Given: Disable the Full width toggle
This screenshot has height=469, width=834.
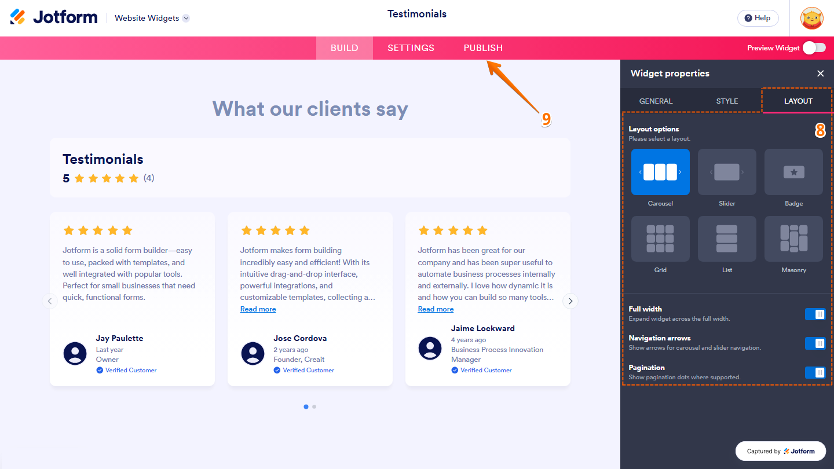Looking at the screenshot, I should pos(815,314).
